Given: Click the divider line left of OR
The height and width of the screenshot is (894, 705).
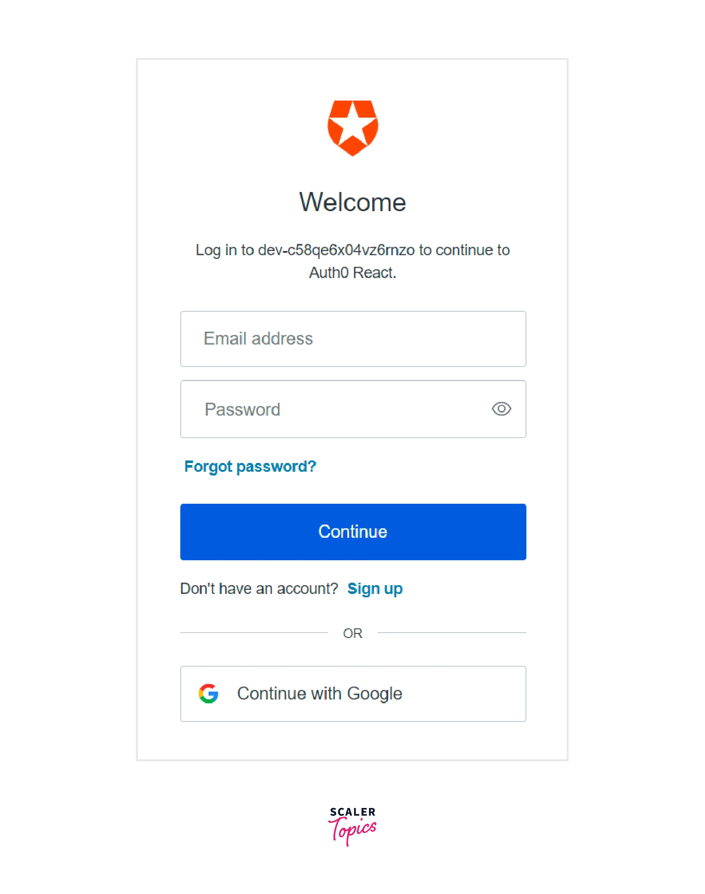Looking at the screenshot, I should (253, 633).
